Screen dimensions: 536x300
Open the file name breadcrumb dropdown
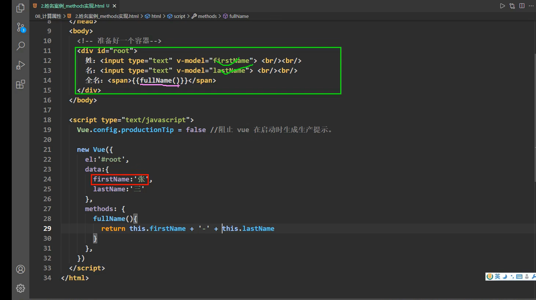[x=107, y=16]
